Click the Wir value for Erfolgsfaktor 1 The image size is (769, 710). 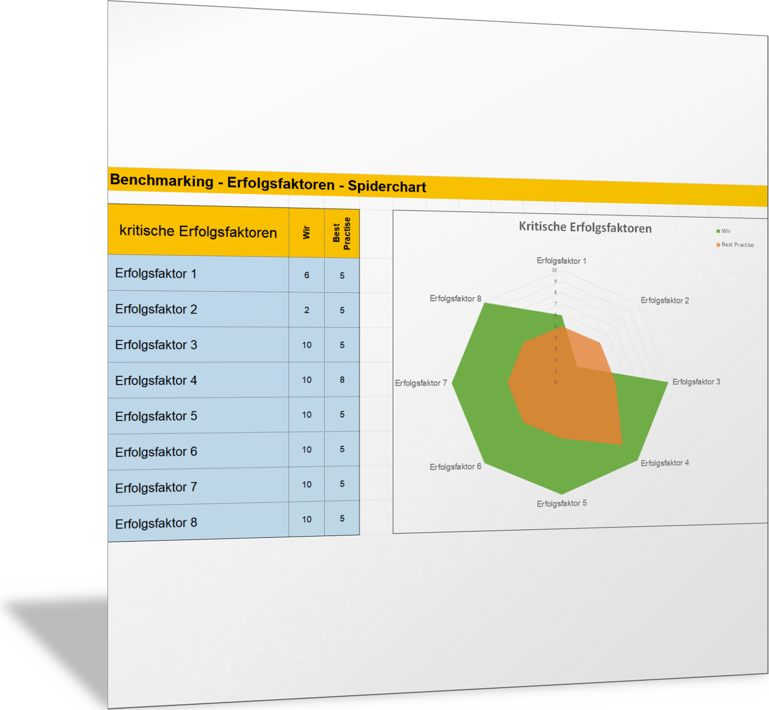(306, 275)
